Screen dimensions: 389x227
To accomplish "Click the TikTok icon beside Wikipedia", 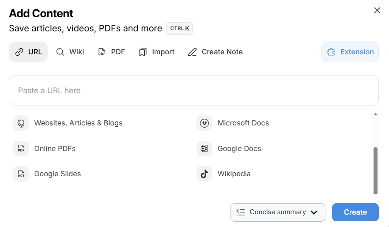I will [204, 174].
